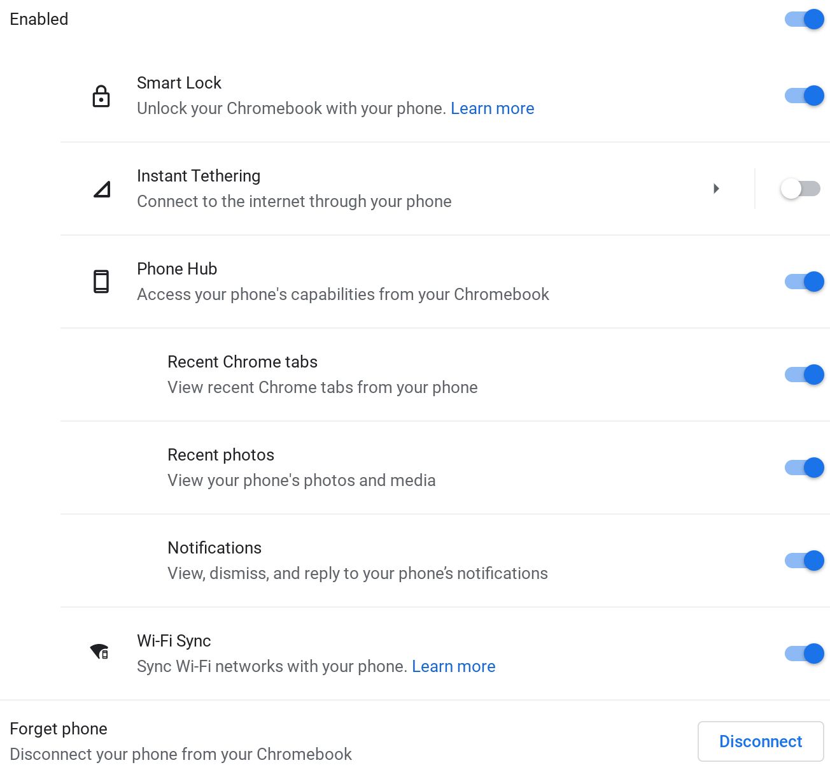Select the Forget phone option
This screenshot has height=772, width=830.
pyautogui.click(x=59, y=728)
